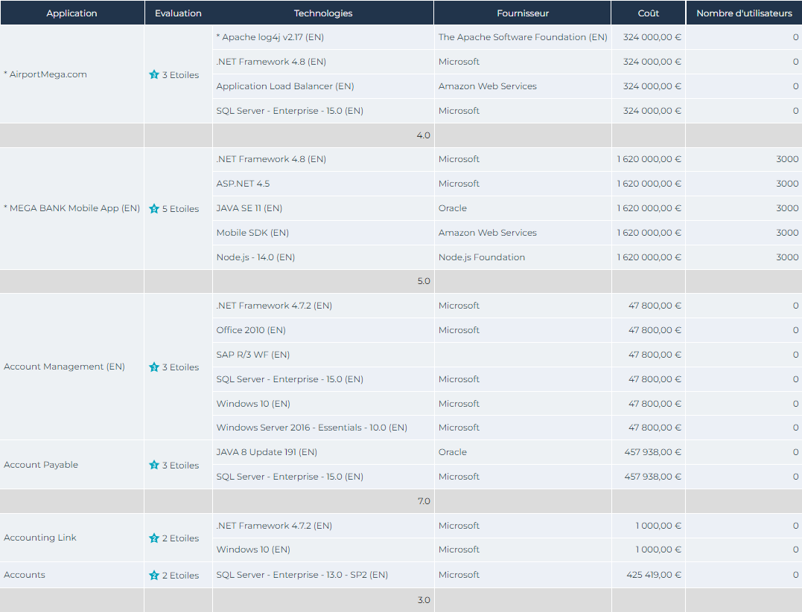Open the Application Load Balancer technology
The image size is (802, 612).
coord(285,86)
